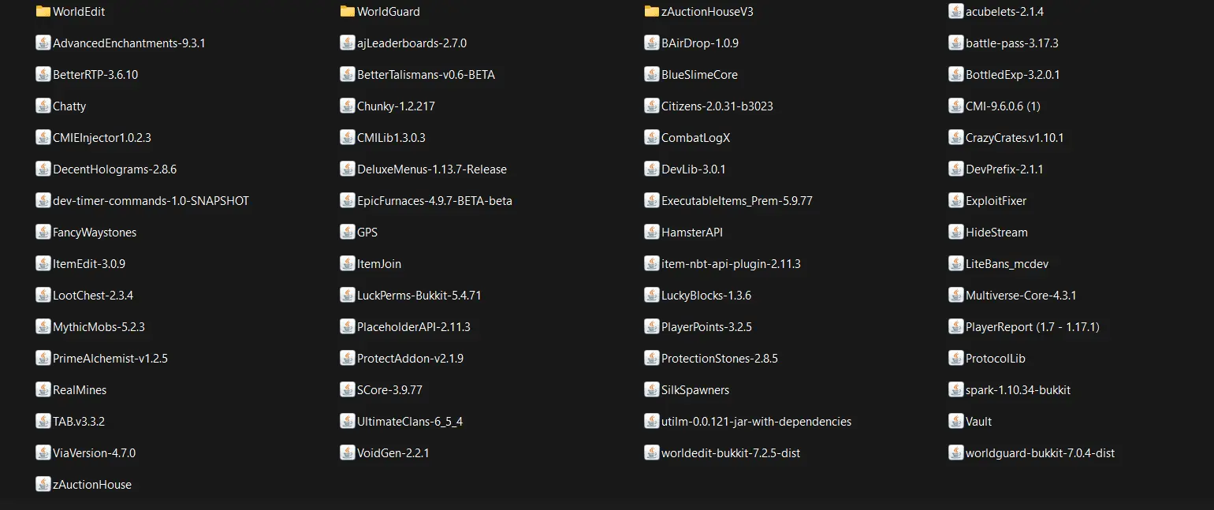Click the LuckPerms-Bukkit-5.4.71 jar icon

(348, 295)
